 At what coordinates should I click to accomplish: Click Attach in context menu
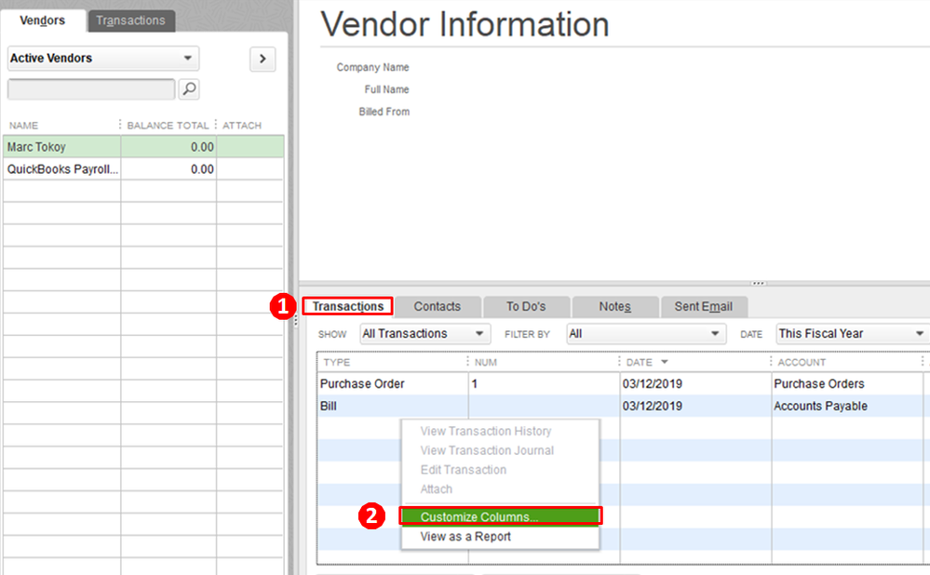tap(436, 489)
